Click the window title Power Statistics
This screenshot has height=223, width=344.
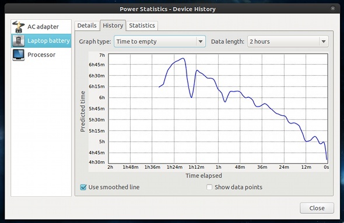[x=167, y=9]
